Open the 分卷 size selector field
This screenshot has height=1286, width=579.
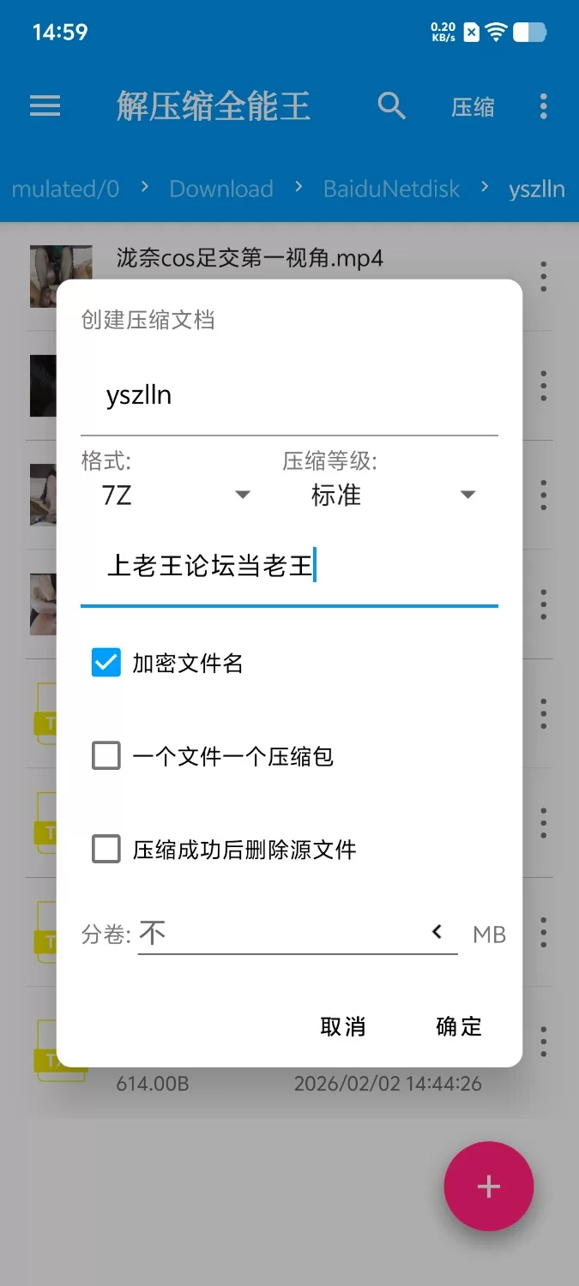[x=298, y=933]
